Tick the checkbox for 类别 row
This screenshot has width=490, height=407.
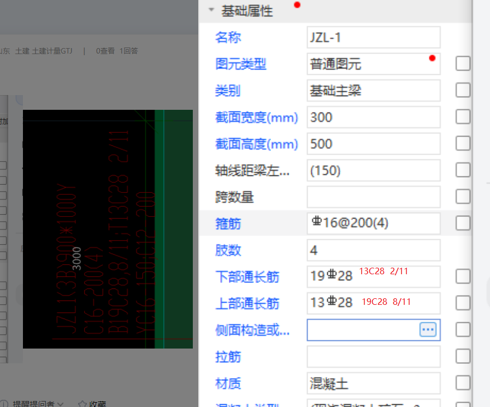[x=463, y=90]
